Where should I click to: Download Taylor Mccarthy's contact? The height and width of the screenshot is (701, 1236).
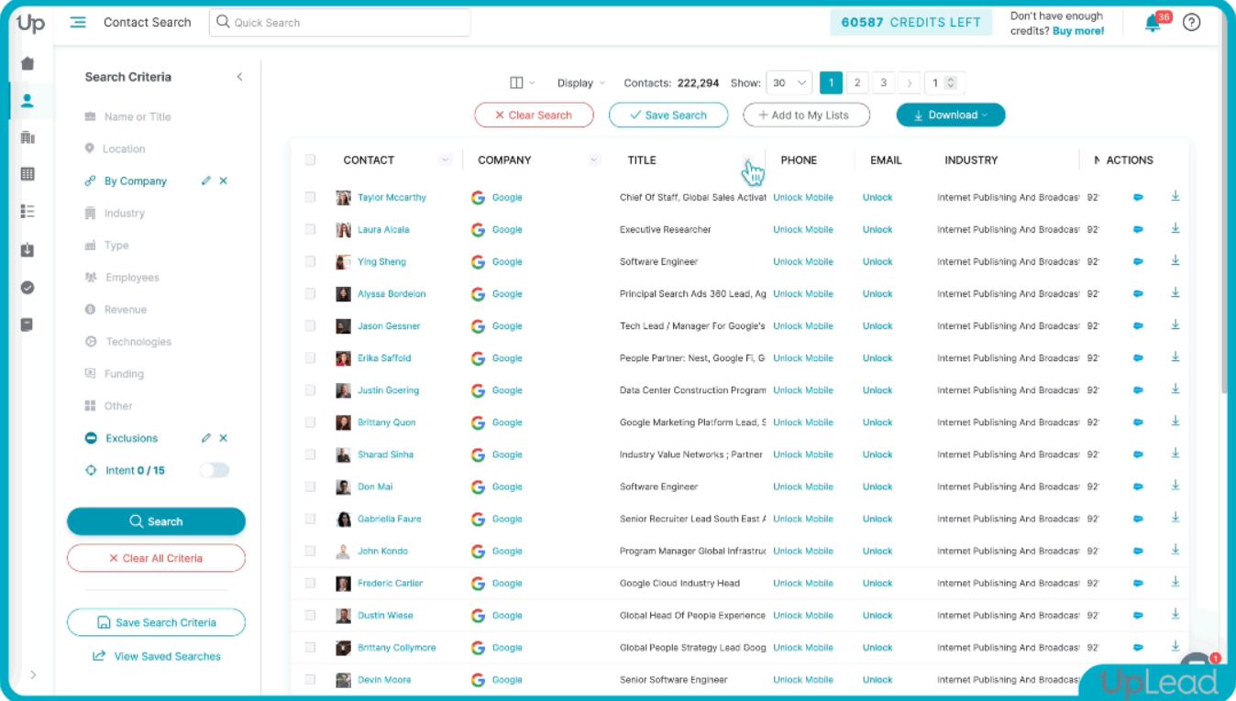[x=1175, y=196]
